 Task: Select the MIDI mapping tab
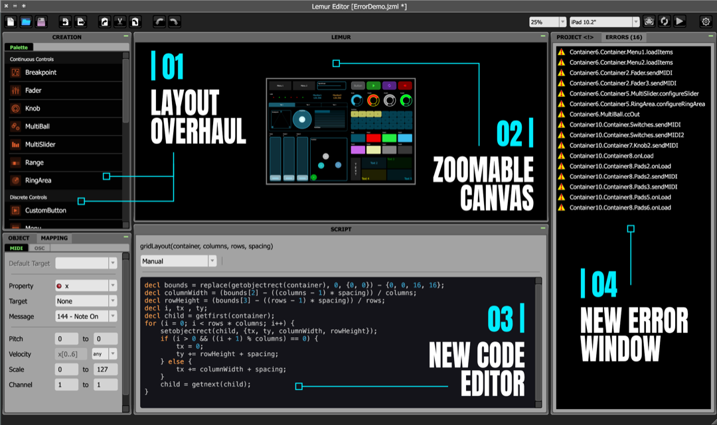coord(17,248)
